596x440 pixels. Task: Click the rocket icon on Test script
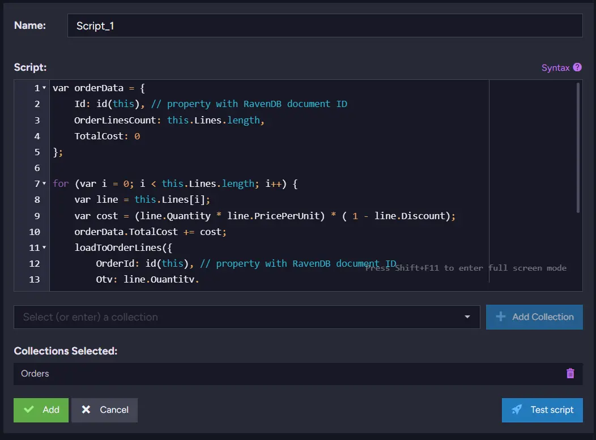click(x=517, y=409)
